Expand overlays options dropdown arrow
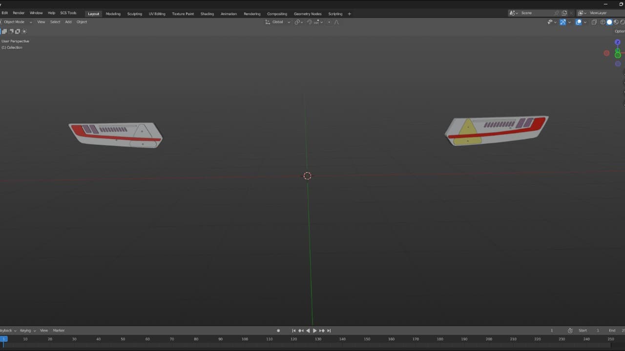The width and height of the screenshot is (625, 351). (x=585, y=22)
